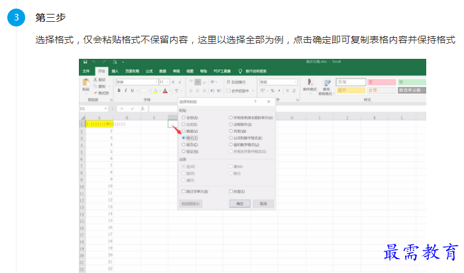464x273 pixels.
Task: Click the Redo arrow in quick access toolbar
Action: tap(104, 61)
